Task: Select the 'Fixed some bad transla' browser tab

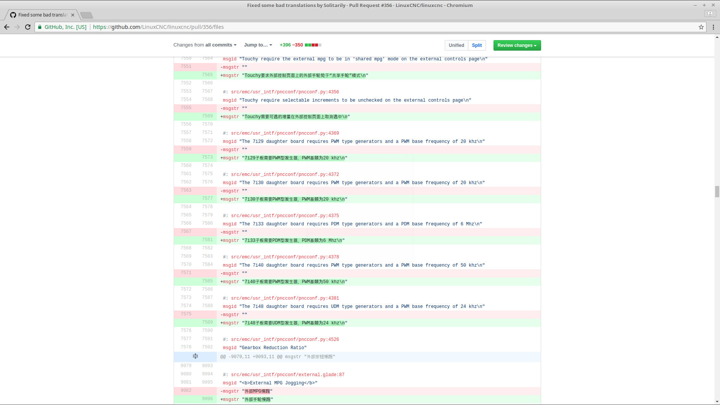Action: tap(42, 15)
